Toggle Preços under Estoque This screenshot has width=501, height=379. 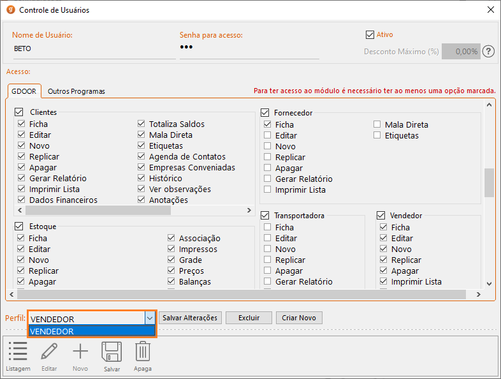171,271
